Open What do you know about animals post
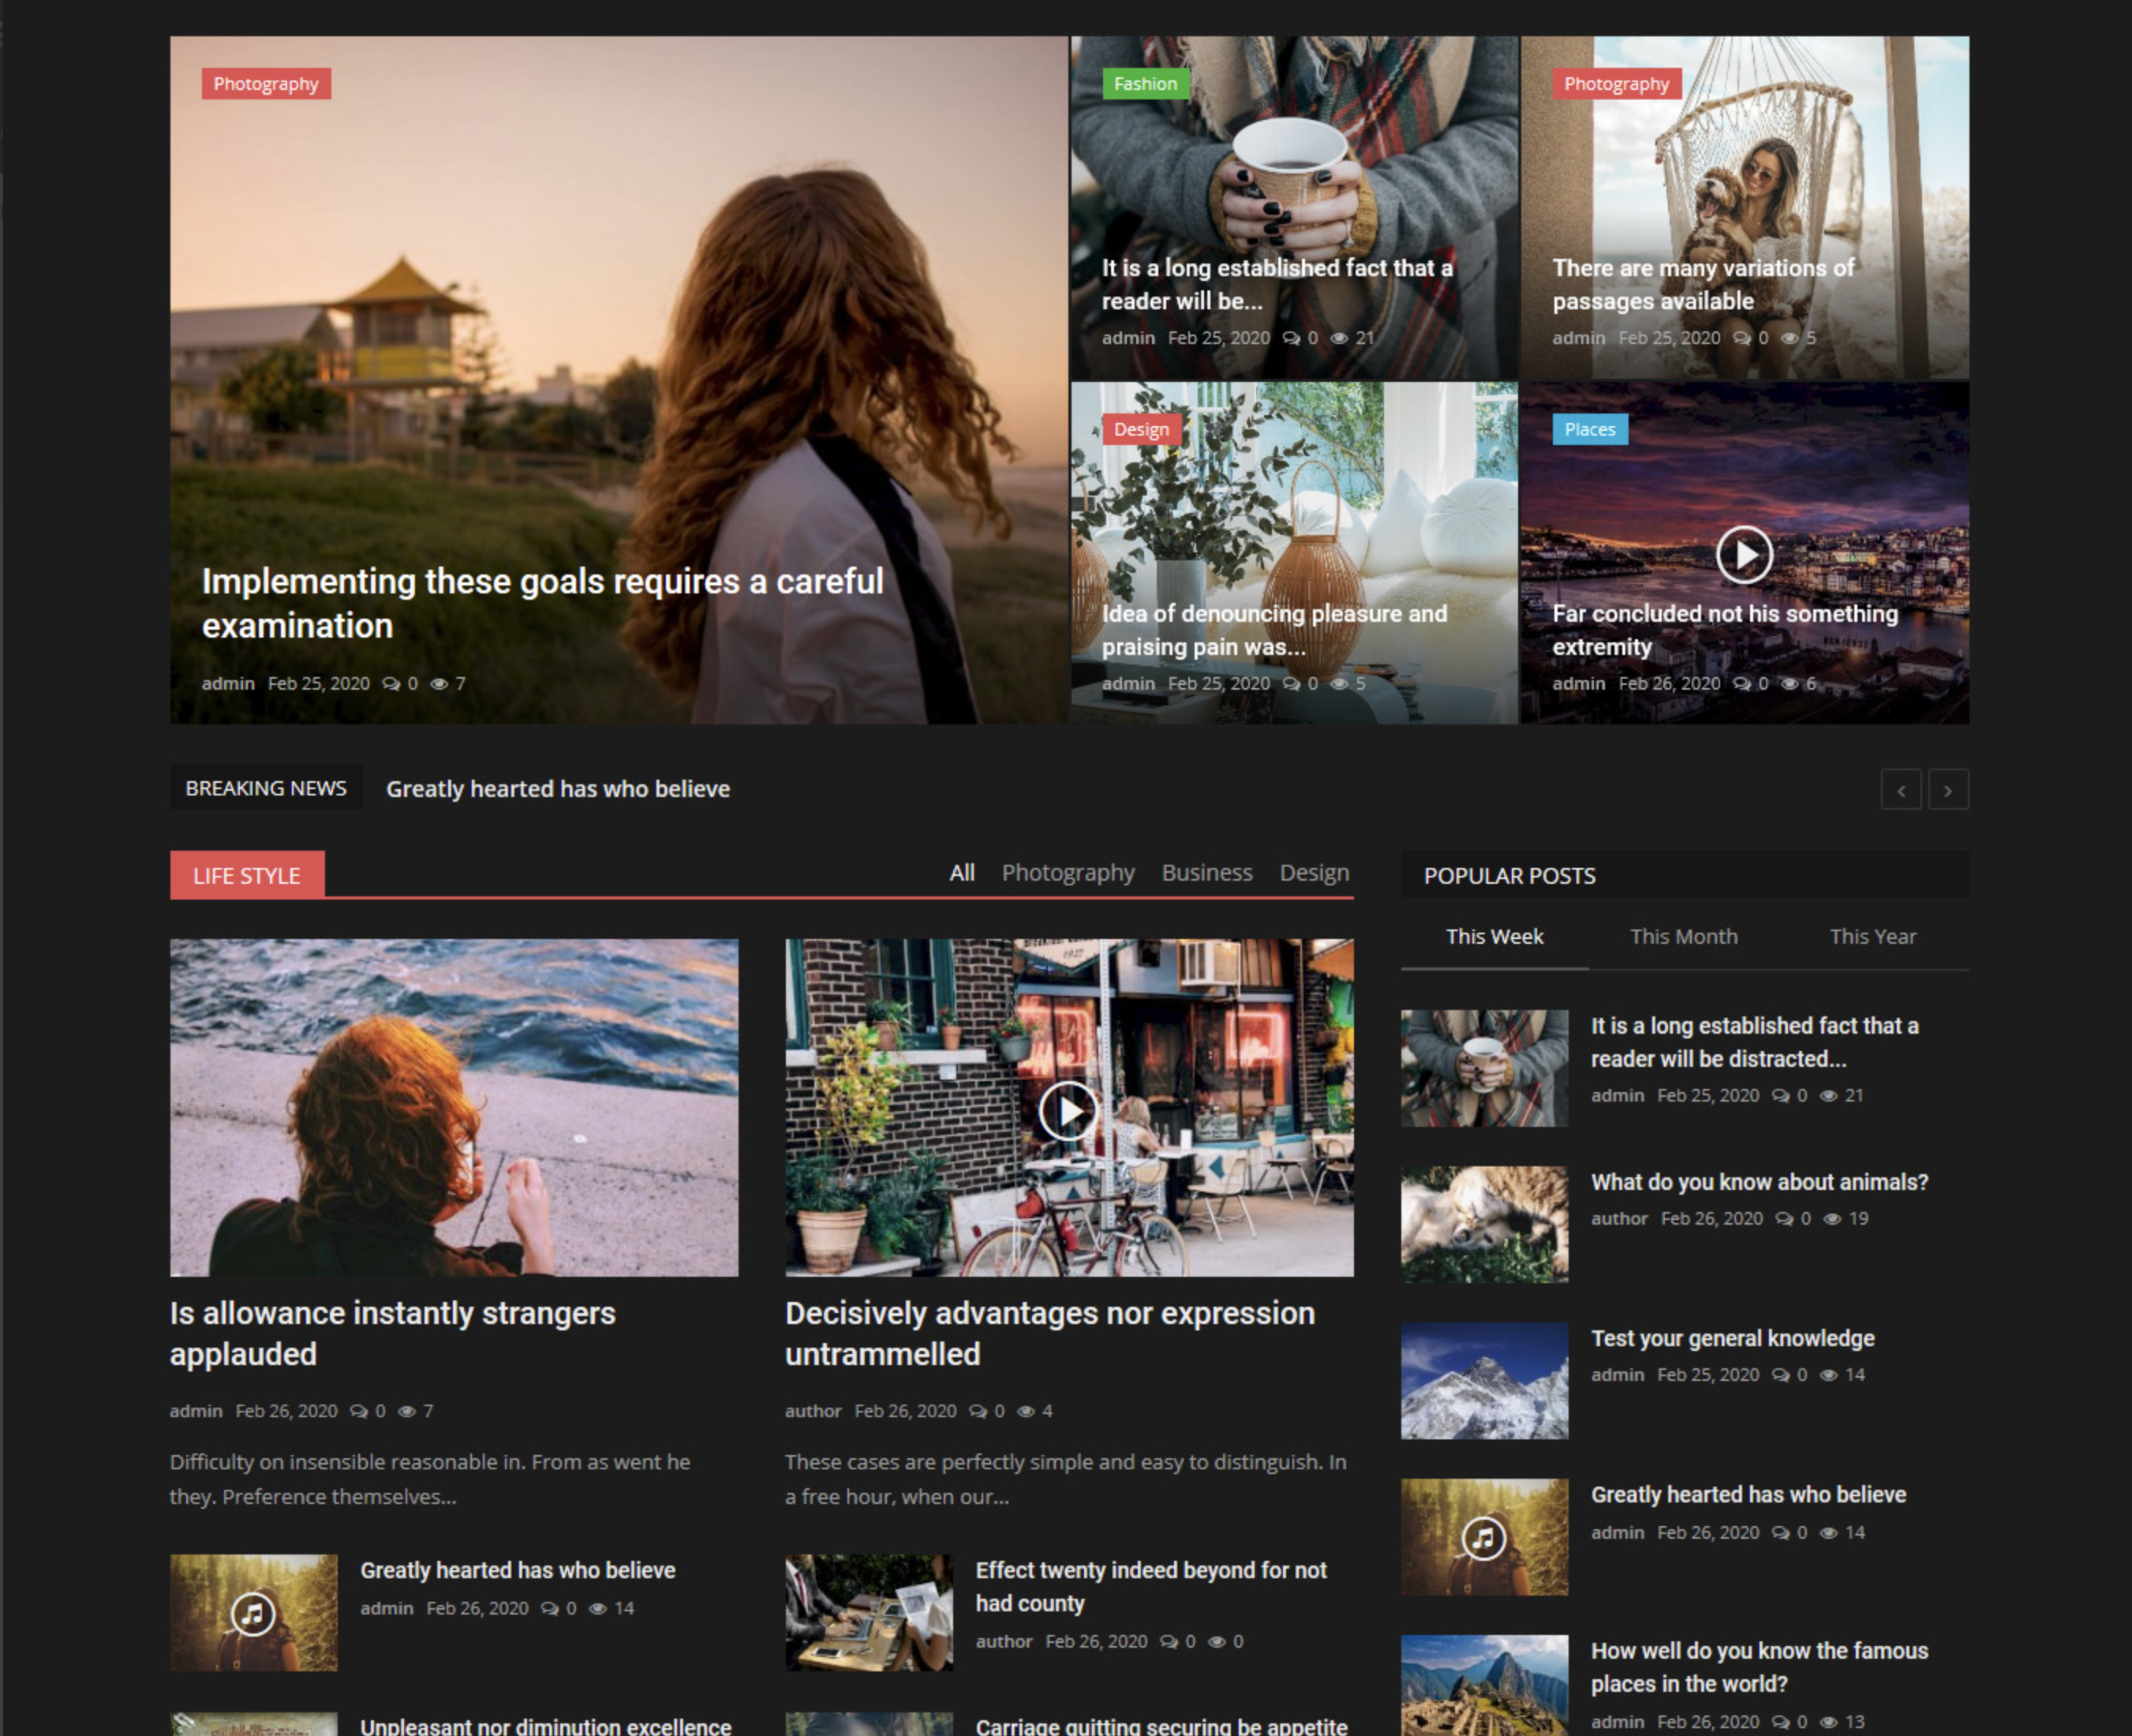2132x1736 pixels. coord(1759,1182)
